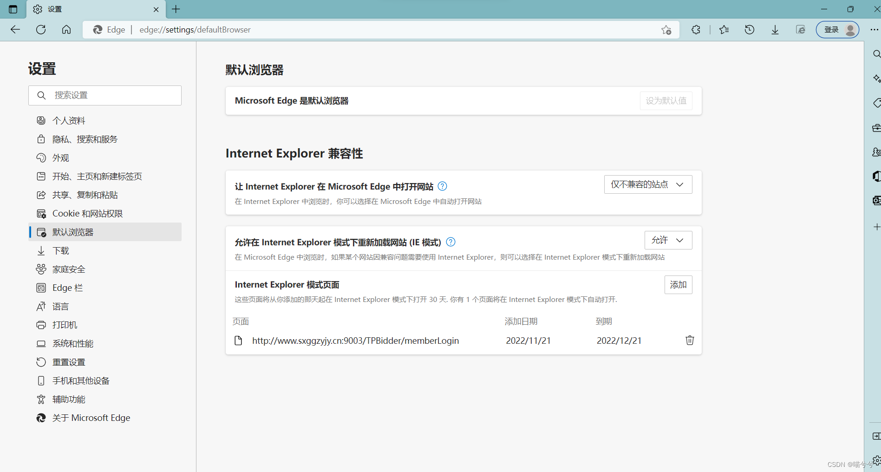Open 外观 settings section
Viewport: 881px width, 472px height.
pyautogui.click(x=105, y=158)
